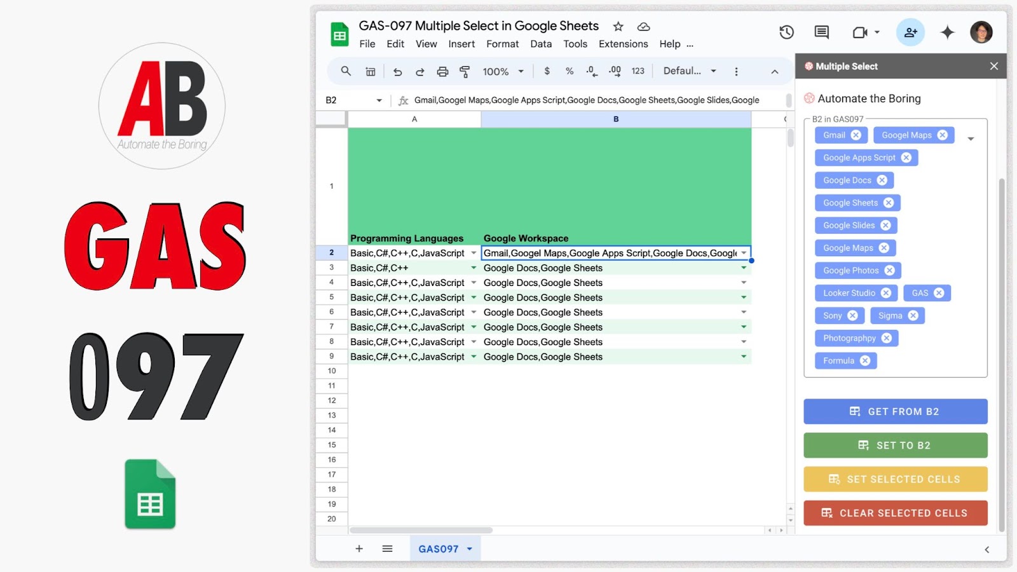Decrease decimal places
The image size is (1017, 572).
(592, 71)
